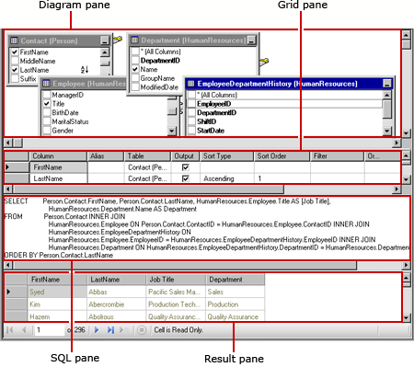414x367 pixels.
Task: Click the Contact table scroll up arrow
Action: click(105, 52)
